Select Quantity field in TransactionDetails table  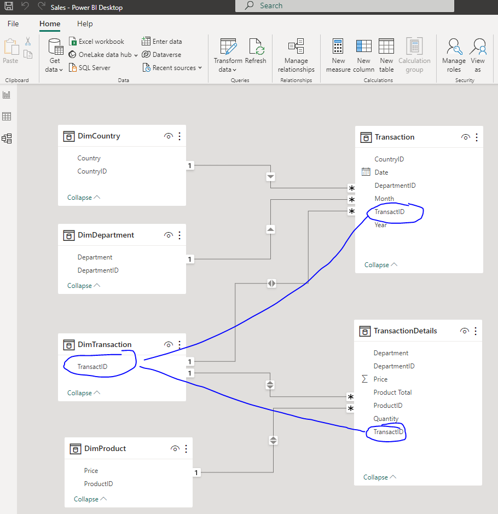386,419
